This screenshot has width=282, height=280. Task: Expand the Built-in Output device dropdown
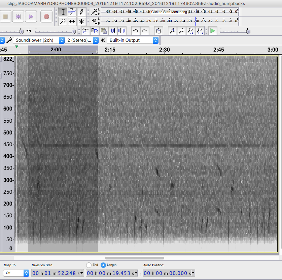click(x=133, y=40)
